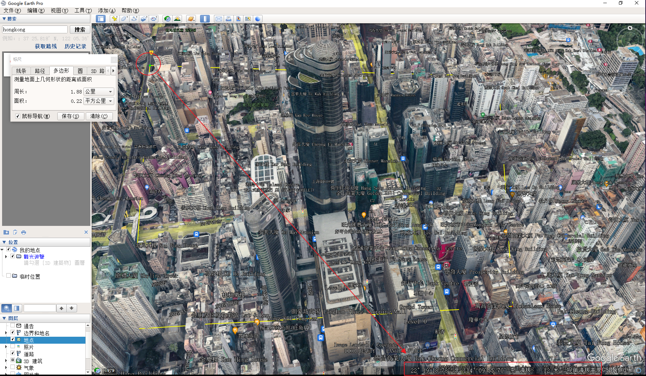Toggle the sidebar visibility toolbar button

tap(101, 19)
